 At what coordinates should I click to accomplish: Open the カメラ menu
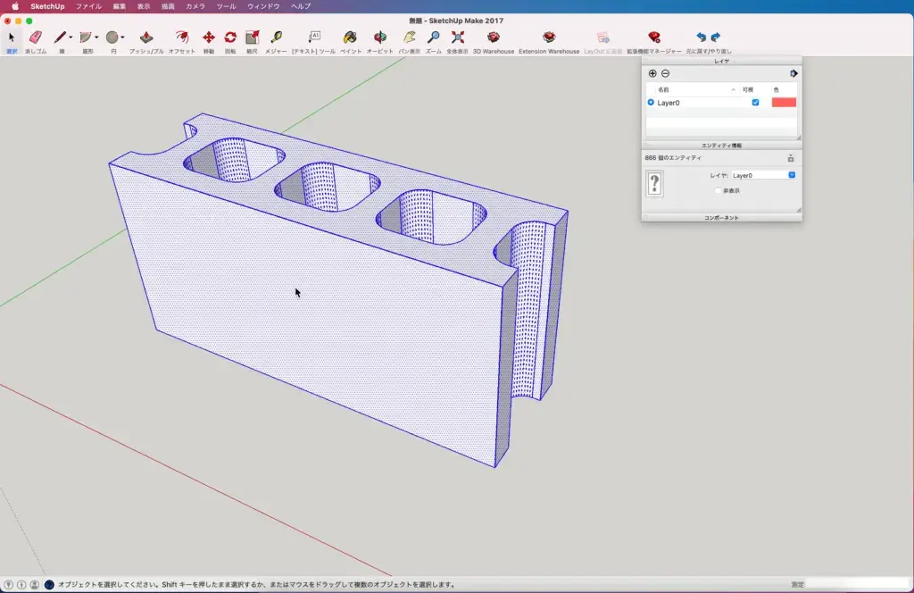pos(195,6)
